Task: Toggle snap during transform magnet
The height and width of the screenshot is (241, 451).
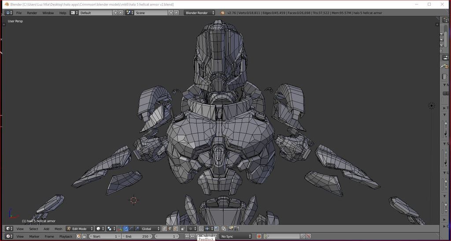Action: pyautogui.click(x=201, y=229)
